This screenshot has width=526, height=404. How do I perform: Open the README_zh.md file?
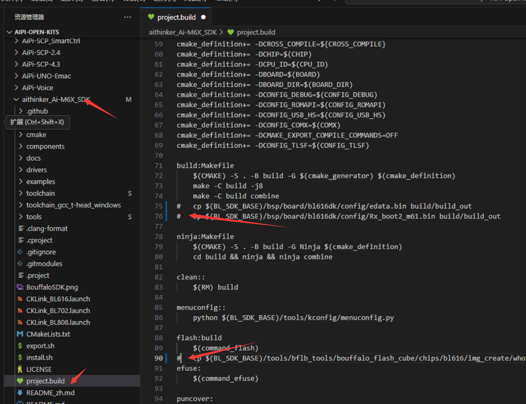point(50,393)
